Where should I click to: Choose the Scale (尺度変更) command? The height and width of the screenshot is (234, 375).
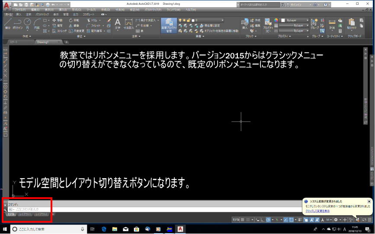click(77, 31)
